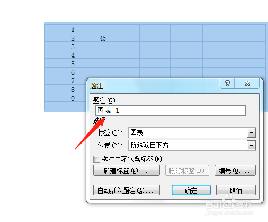The image size is (268, 222).
Task: Open the 标签 dropdown arrow
Action: point(251,133)
